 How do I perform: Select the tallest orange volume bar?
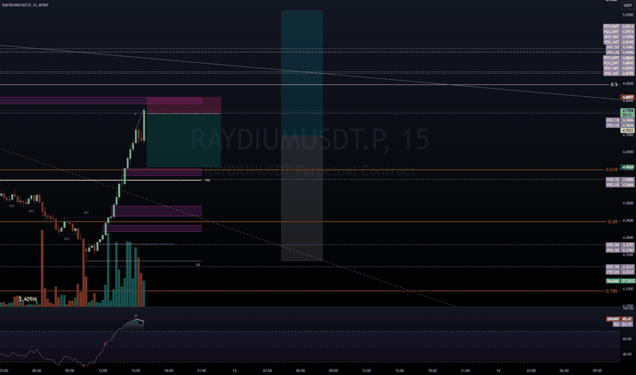[42, 269]
